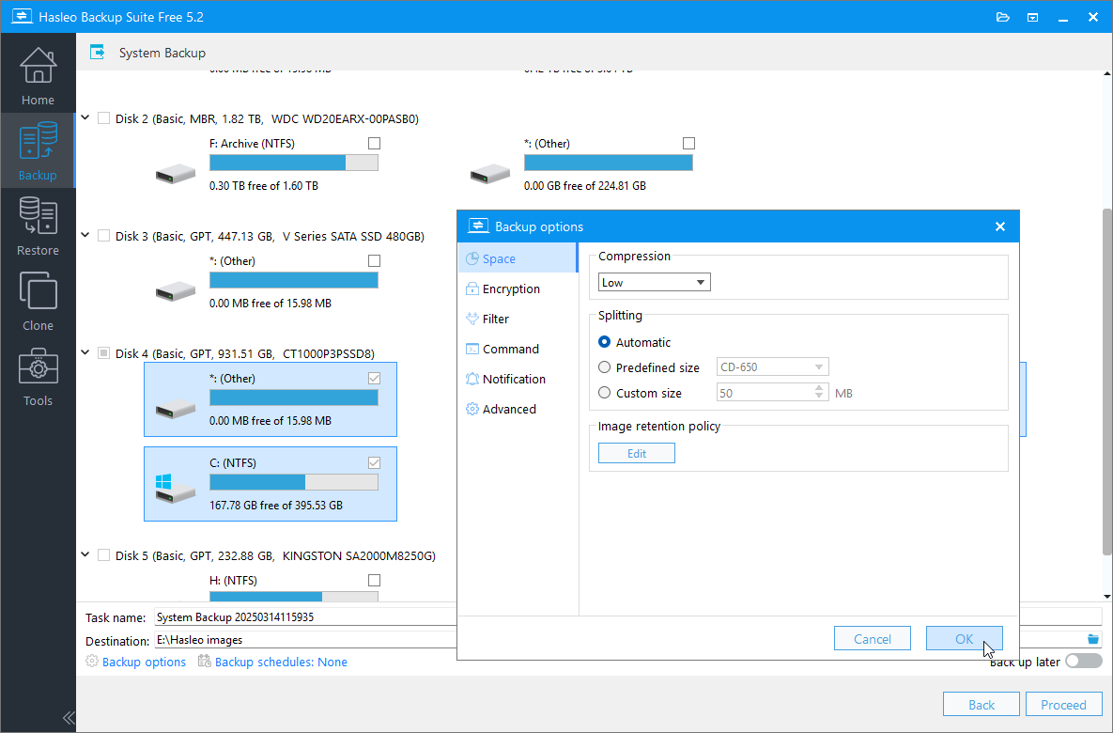Open the Space options tab
Screen dimensions: 1113x733
coord(518,258)
